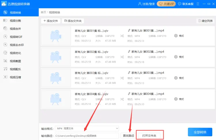The height and width of the screenshot is (140, 216).
Task: Click the source size value 47.38 MB
Action: click(110, 83)
